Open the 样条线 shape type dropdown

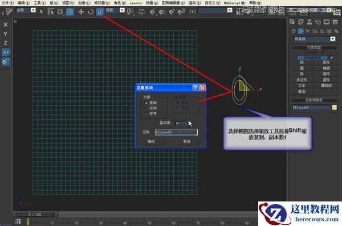[x=333, y=39]
